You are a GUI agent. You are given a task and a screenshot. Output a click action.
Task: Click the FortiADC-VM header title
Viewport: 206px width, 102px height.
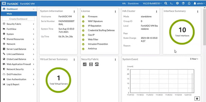pos(27,4)
